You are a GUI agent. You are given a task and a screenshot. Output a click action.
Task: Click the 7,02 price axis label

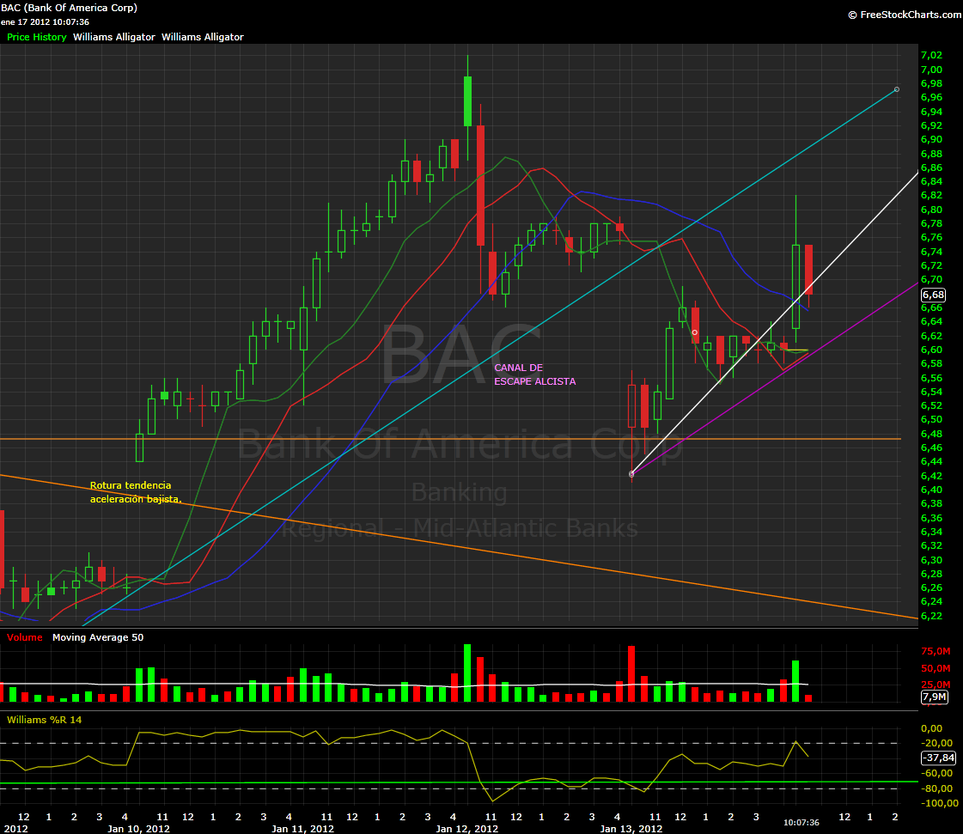(932, 55)
